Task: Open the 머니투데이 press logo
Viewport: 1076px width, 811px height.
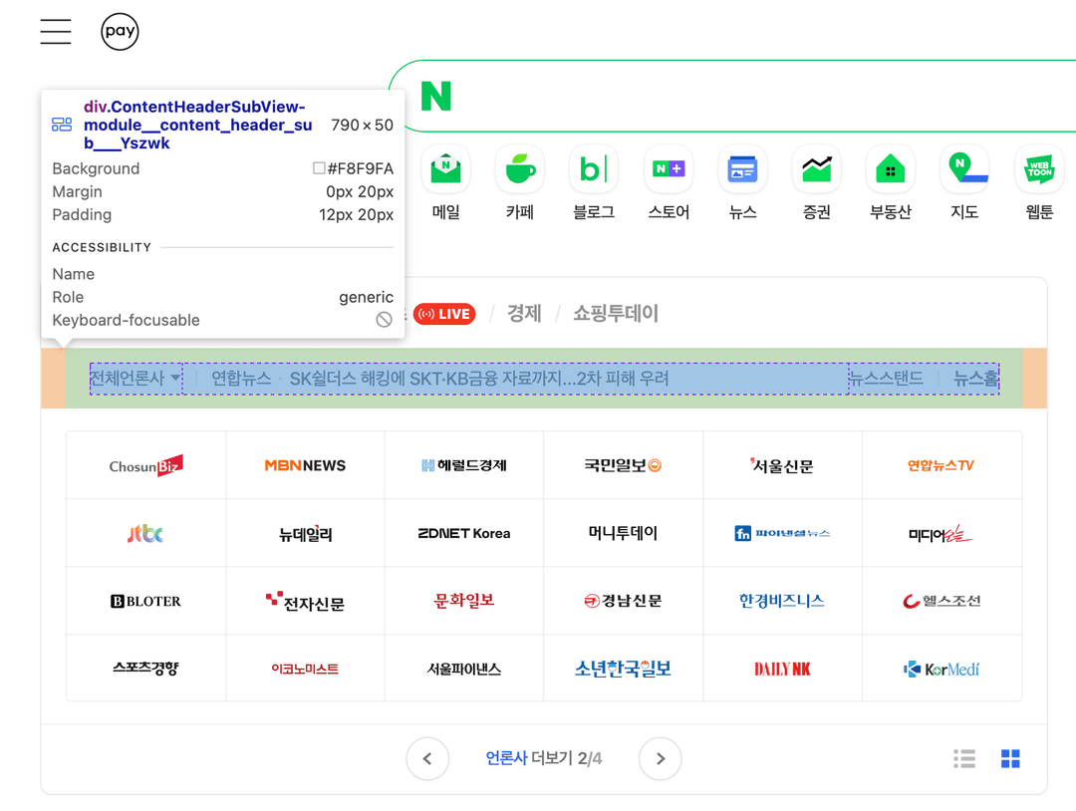Action: tap(623, 533)
